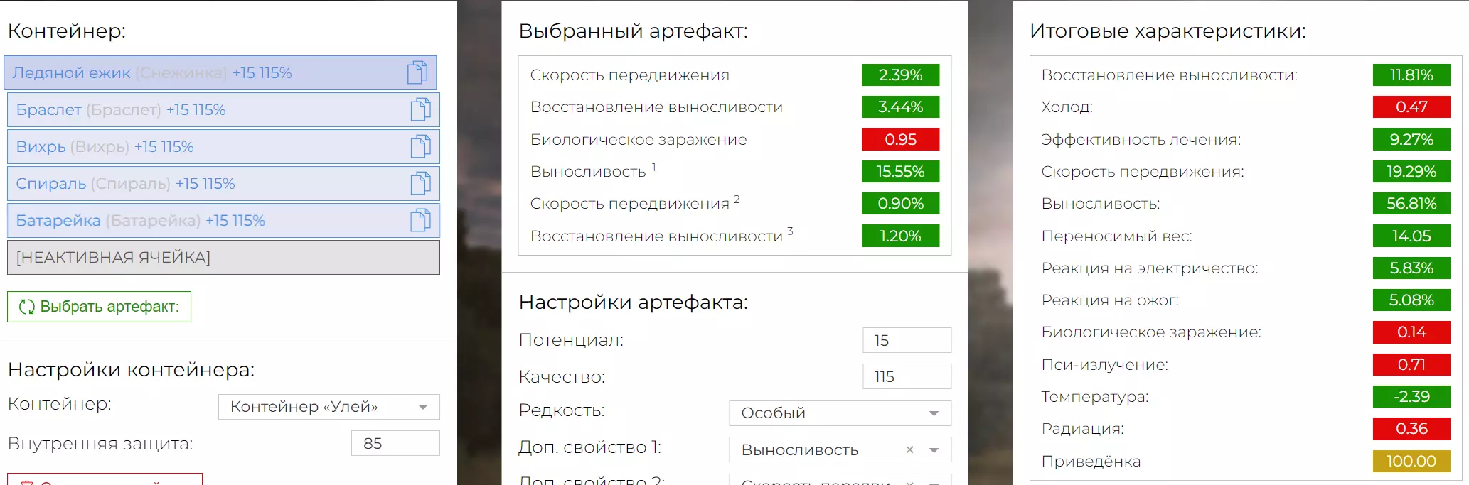Expand the Редкость dropdown showing Особый
1469x485 pixels.
click(934, 413)
